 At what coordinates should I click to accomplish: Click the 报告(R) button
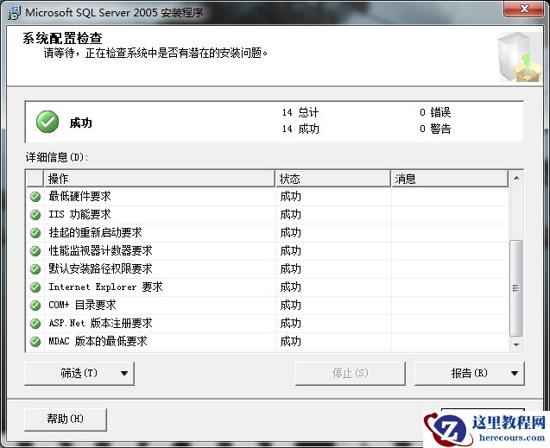pyautogui.click(x=470, y=373)
